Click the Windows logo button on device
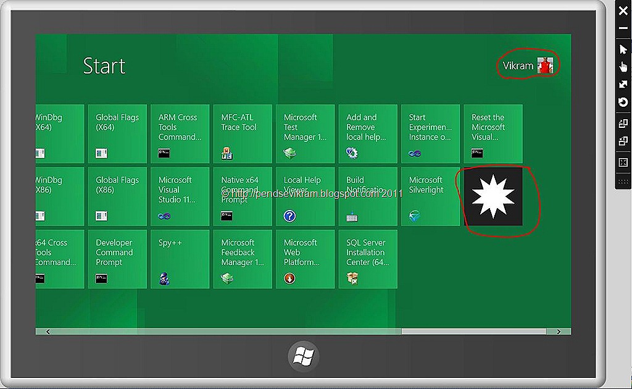The image size is (632, 389). pos(304,357)
